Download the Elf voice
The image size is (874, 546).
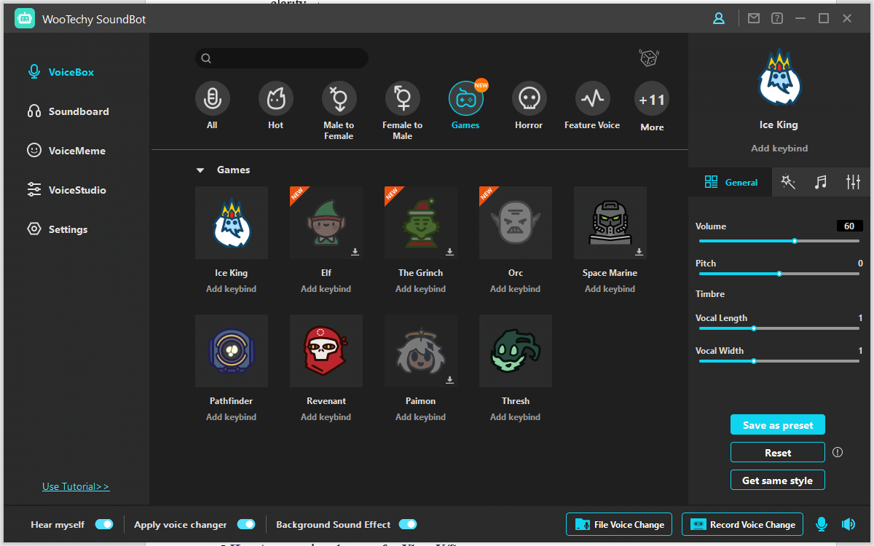pyautogui.click(x=355, y=252)
